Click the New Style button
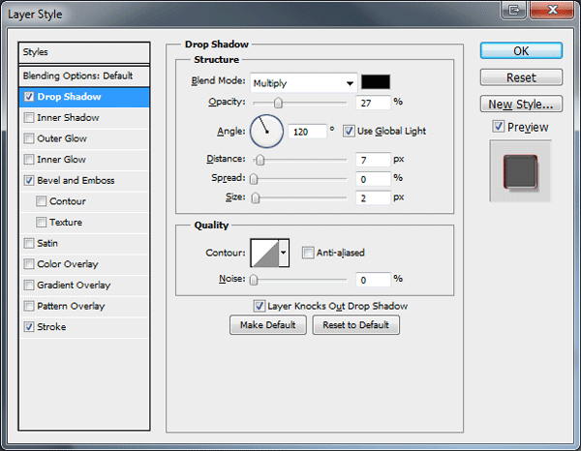The image size is (581, 451). [x=521, y=105]
